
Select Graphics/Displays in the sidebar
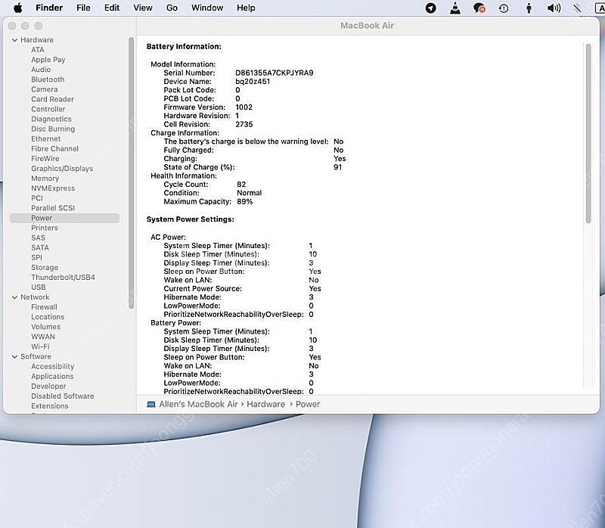62,169
